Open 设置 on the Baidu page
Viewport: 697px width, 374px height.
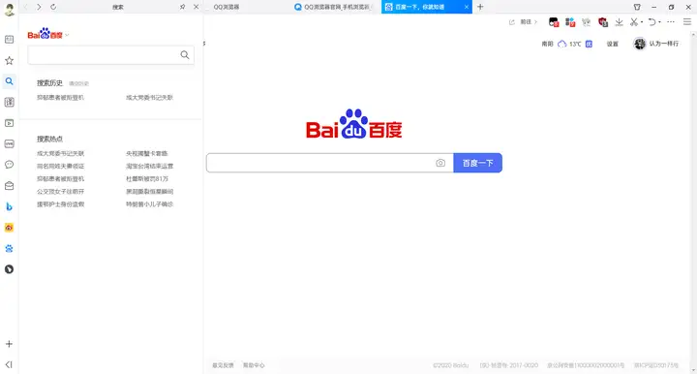point(613,44)
